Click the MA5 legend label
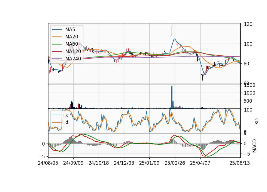Screen dimensions: 267x192 (x=70, y=29)
